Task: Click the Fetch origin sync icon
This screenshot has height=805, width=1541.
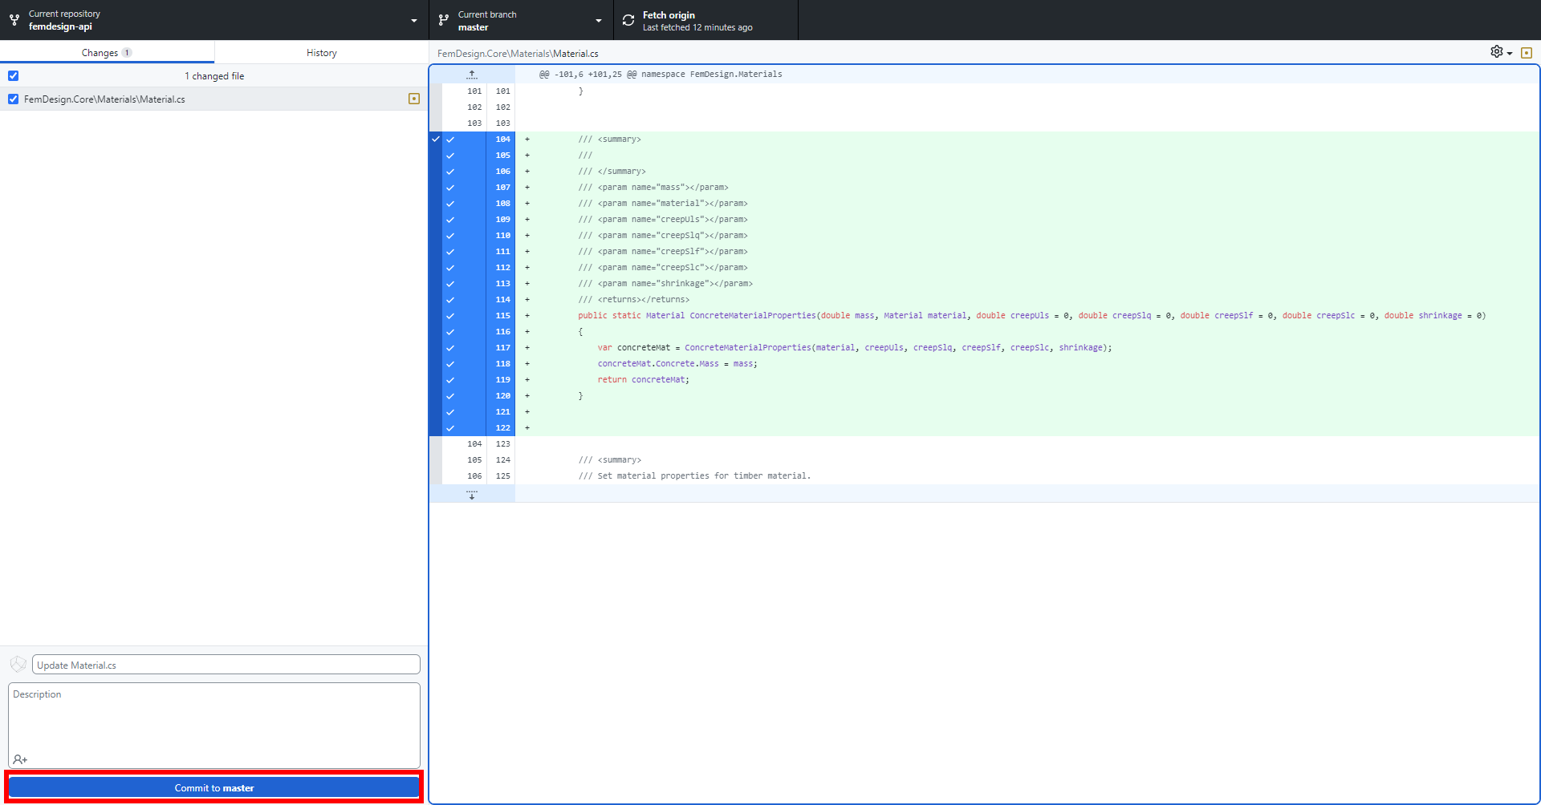Action: 628,20
